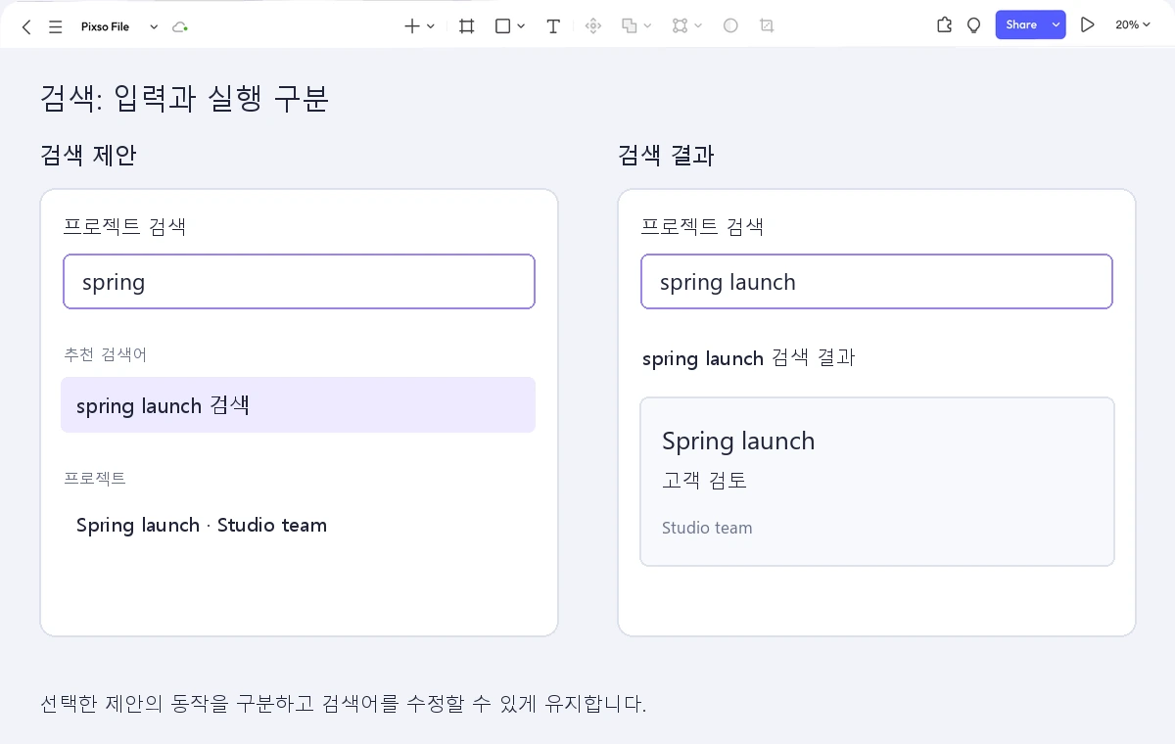
Task: Select the Text tool
Action: 553,26
